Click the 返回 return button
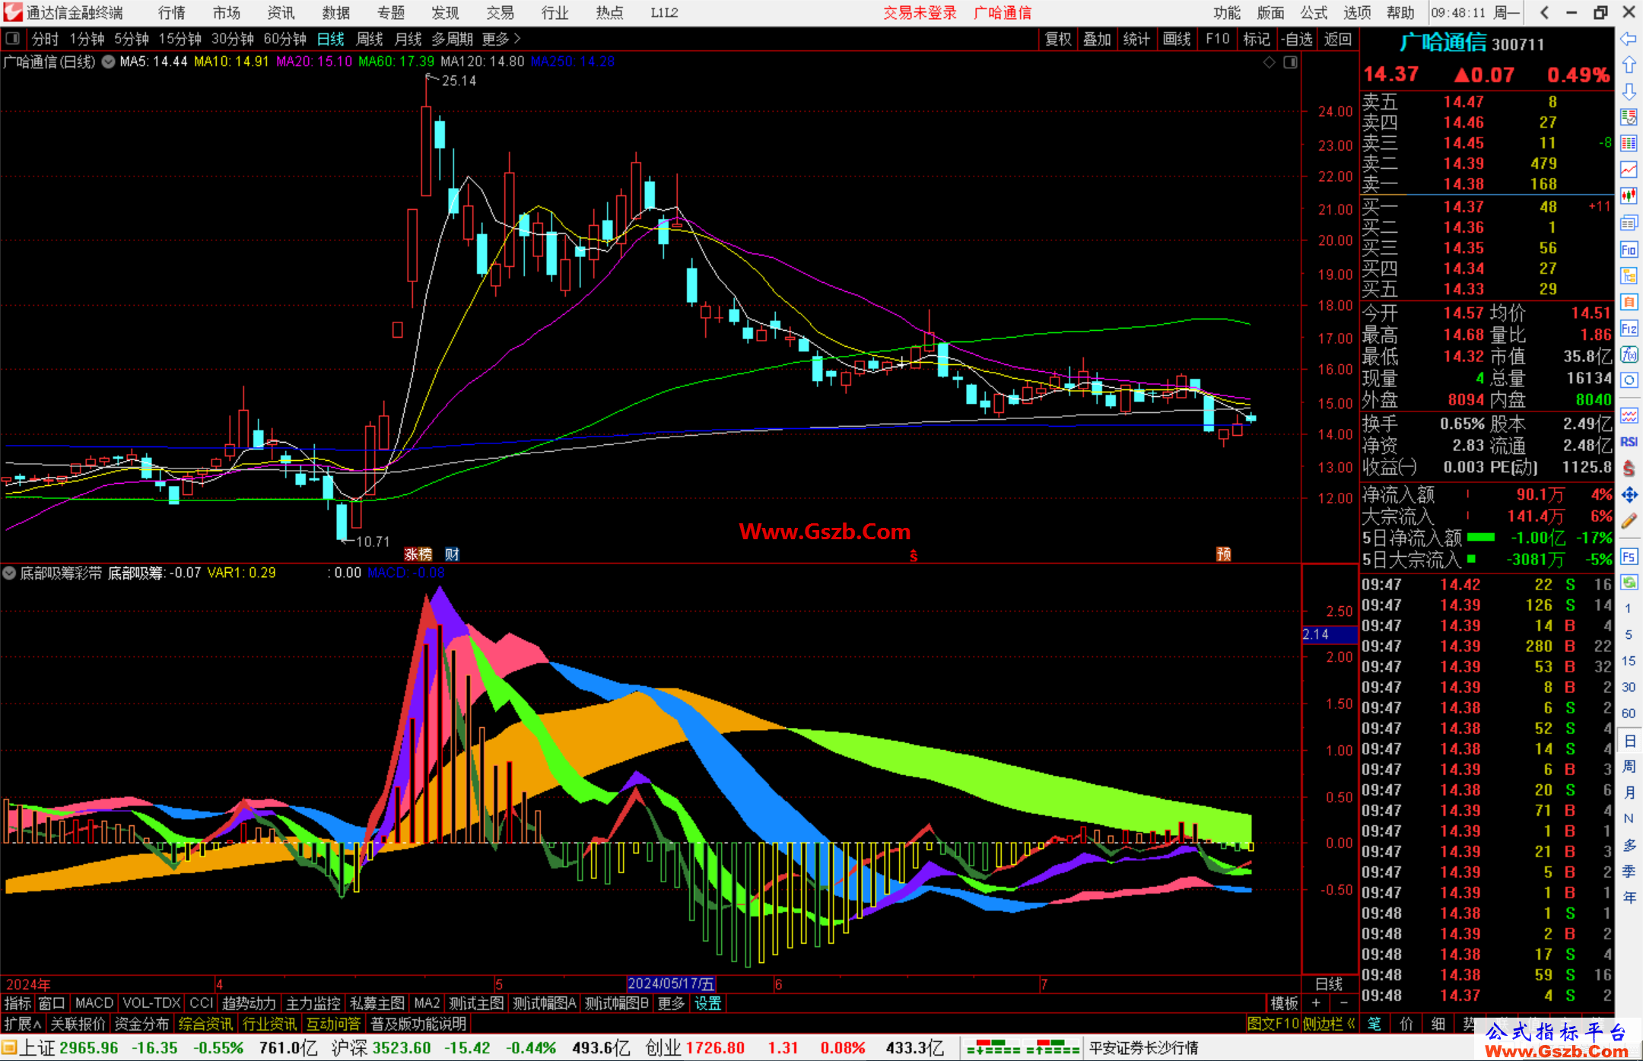The height and width of the screenshot is (1061, 1643). point(1337,39)
